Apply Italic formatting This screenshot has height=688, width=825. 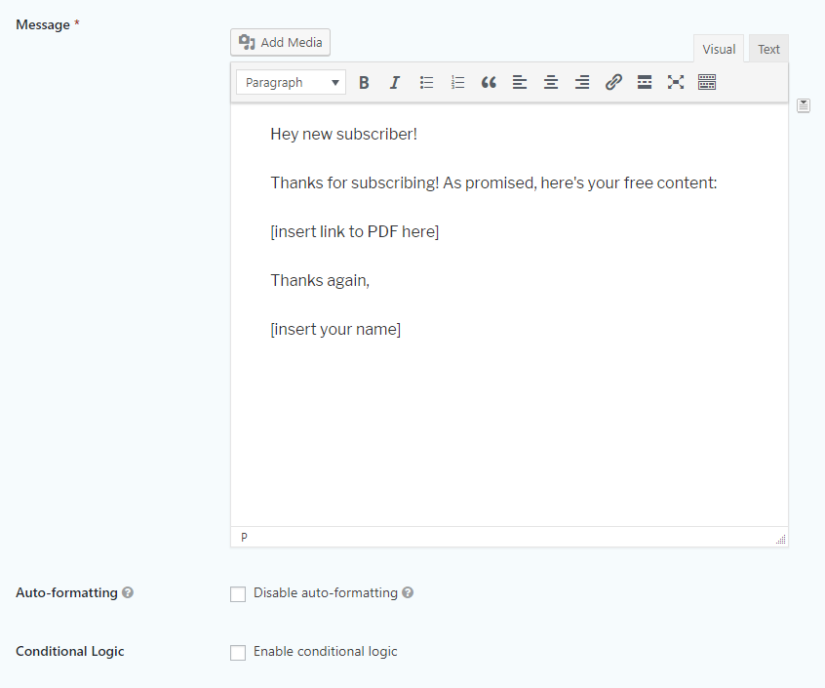coord(395,83)
